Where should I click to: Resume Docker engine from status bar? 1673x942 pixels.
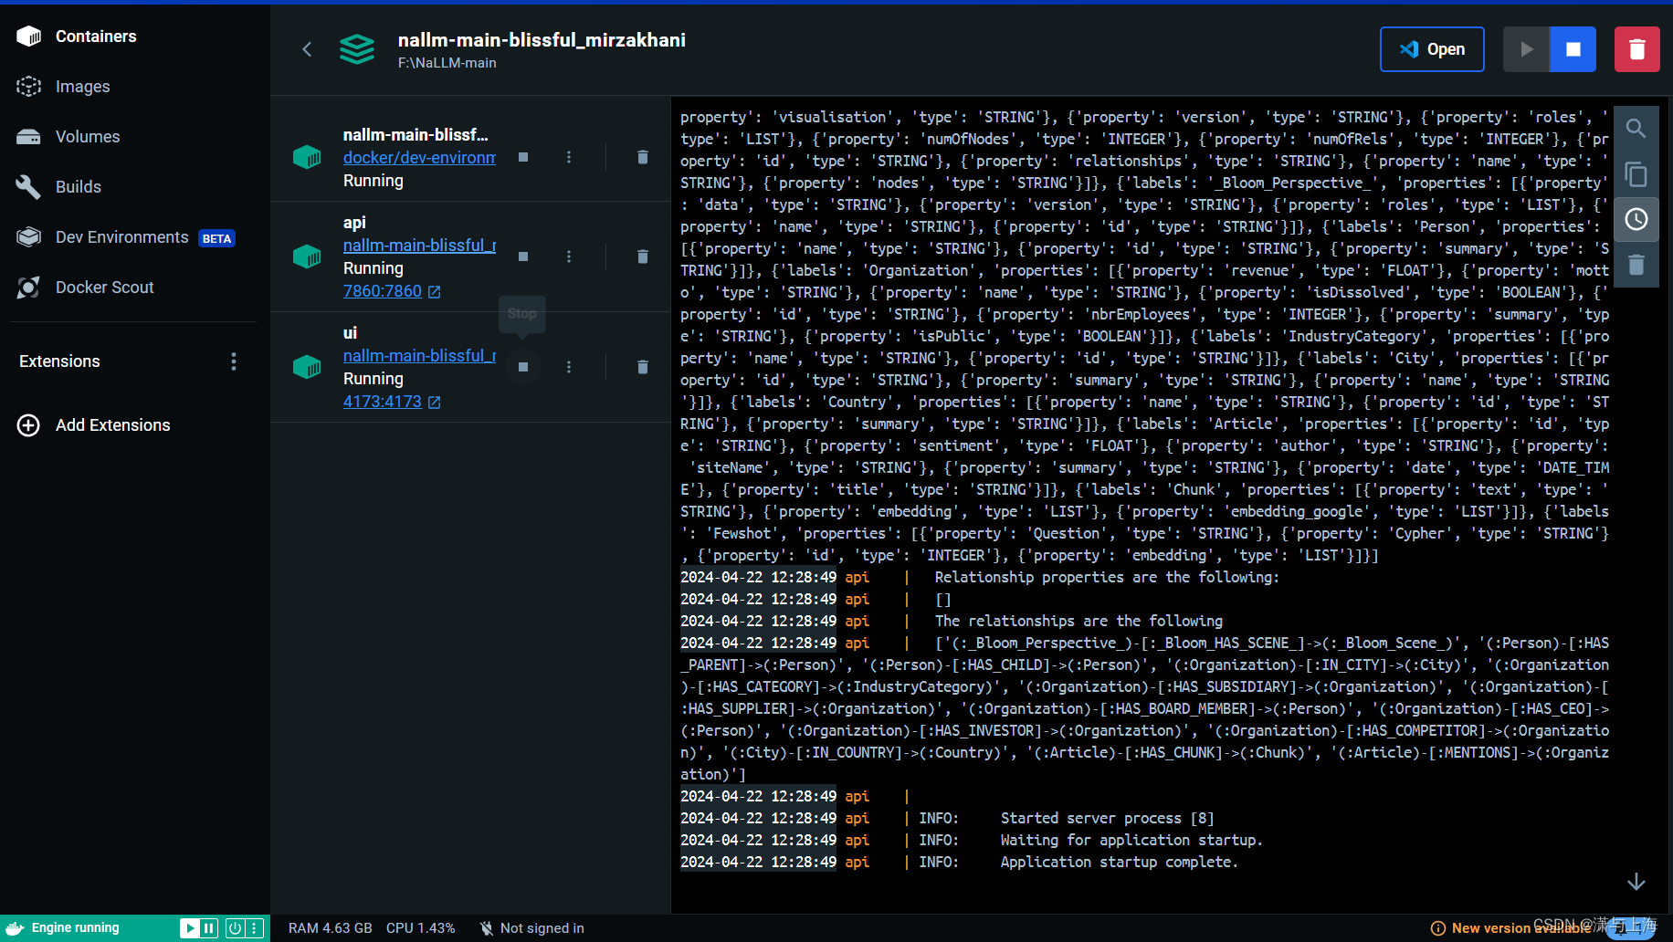(x=189, y=928)
